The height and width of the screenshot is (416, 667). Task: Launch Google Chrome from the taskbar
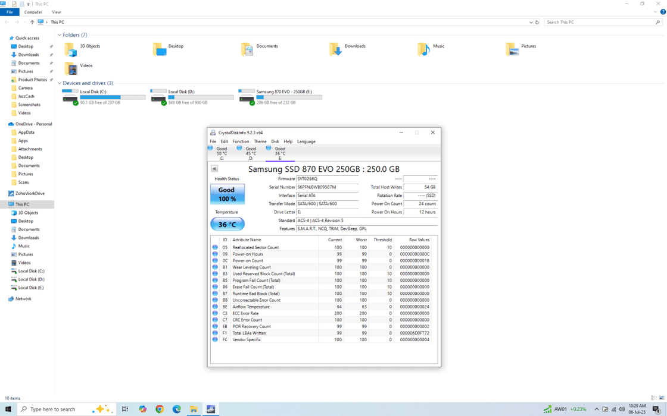click(x=160, y=409)
